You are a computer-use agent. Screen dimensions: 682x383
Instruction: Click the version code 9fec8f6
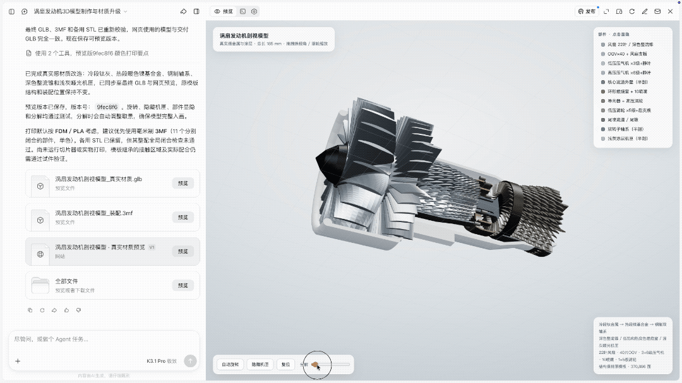tap(107, 107)
